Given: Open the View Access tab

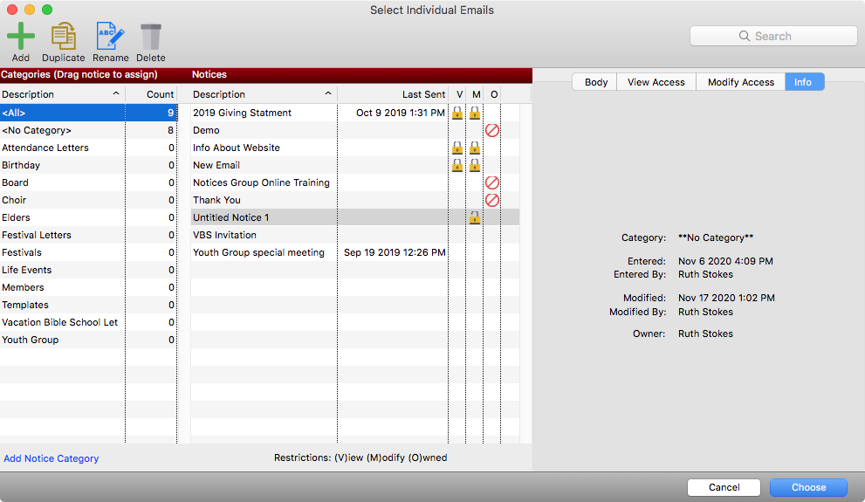Looking at the screenshot, I should 656,82.
